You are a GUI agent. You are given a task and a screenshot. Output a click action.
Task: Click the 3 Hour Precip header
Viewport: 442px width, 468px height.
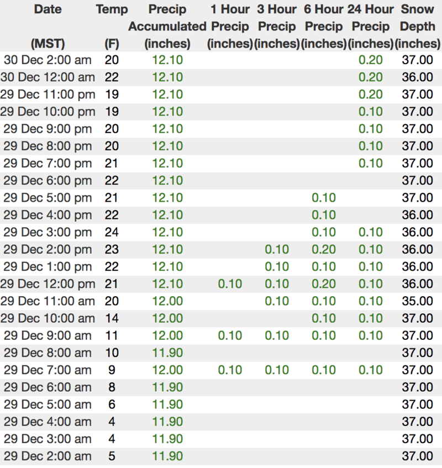[x=277, y=26]
